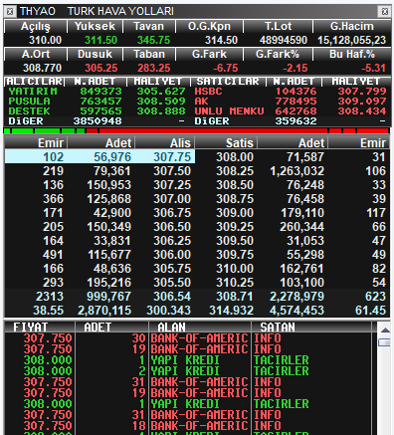This screenshot has height=435, width=394.
Task: Select the BANK-OF-AMERIC trade with quantity 18
Action: click(188, 426)
